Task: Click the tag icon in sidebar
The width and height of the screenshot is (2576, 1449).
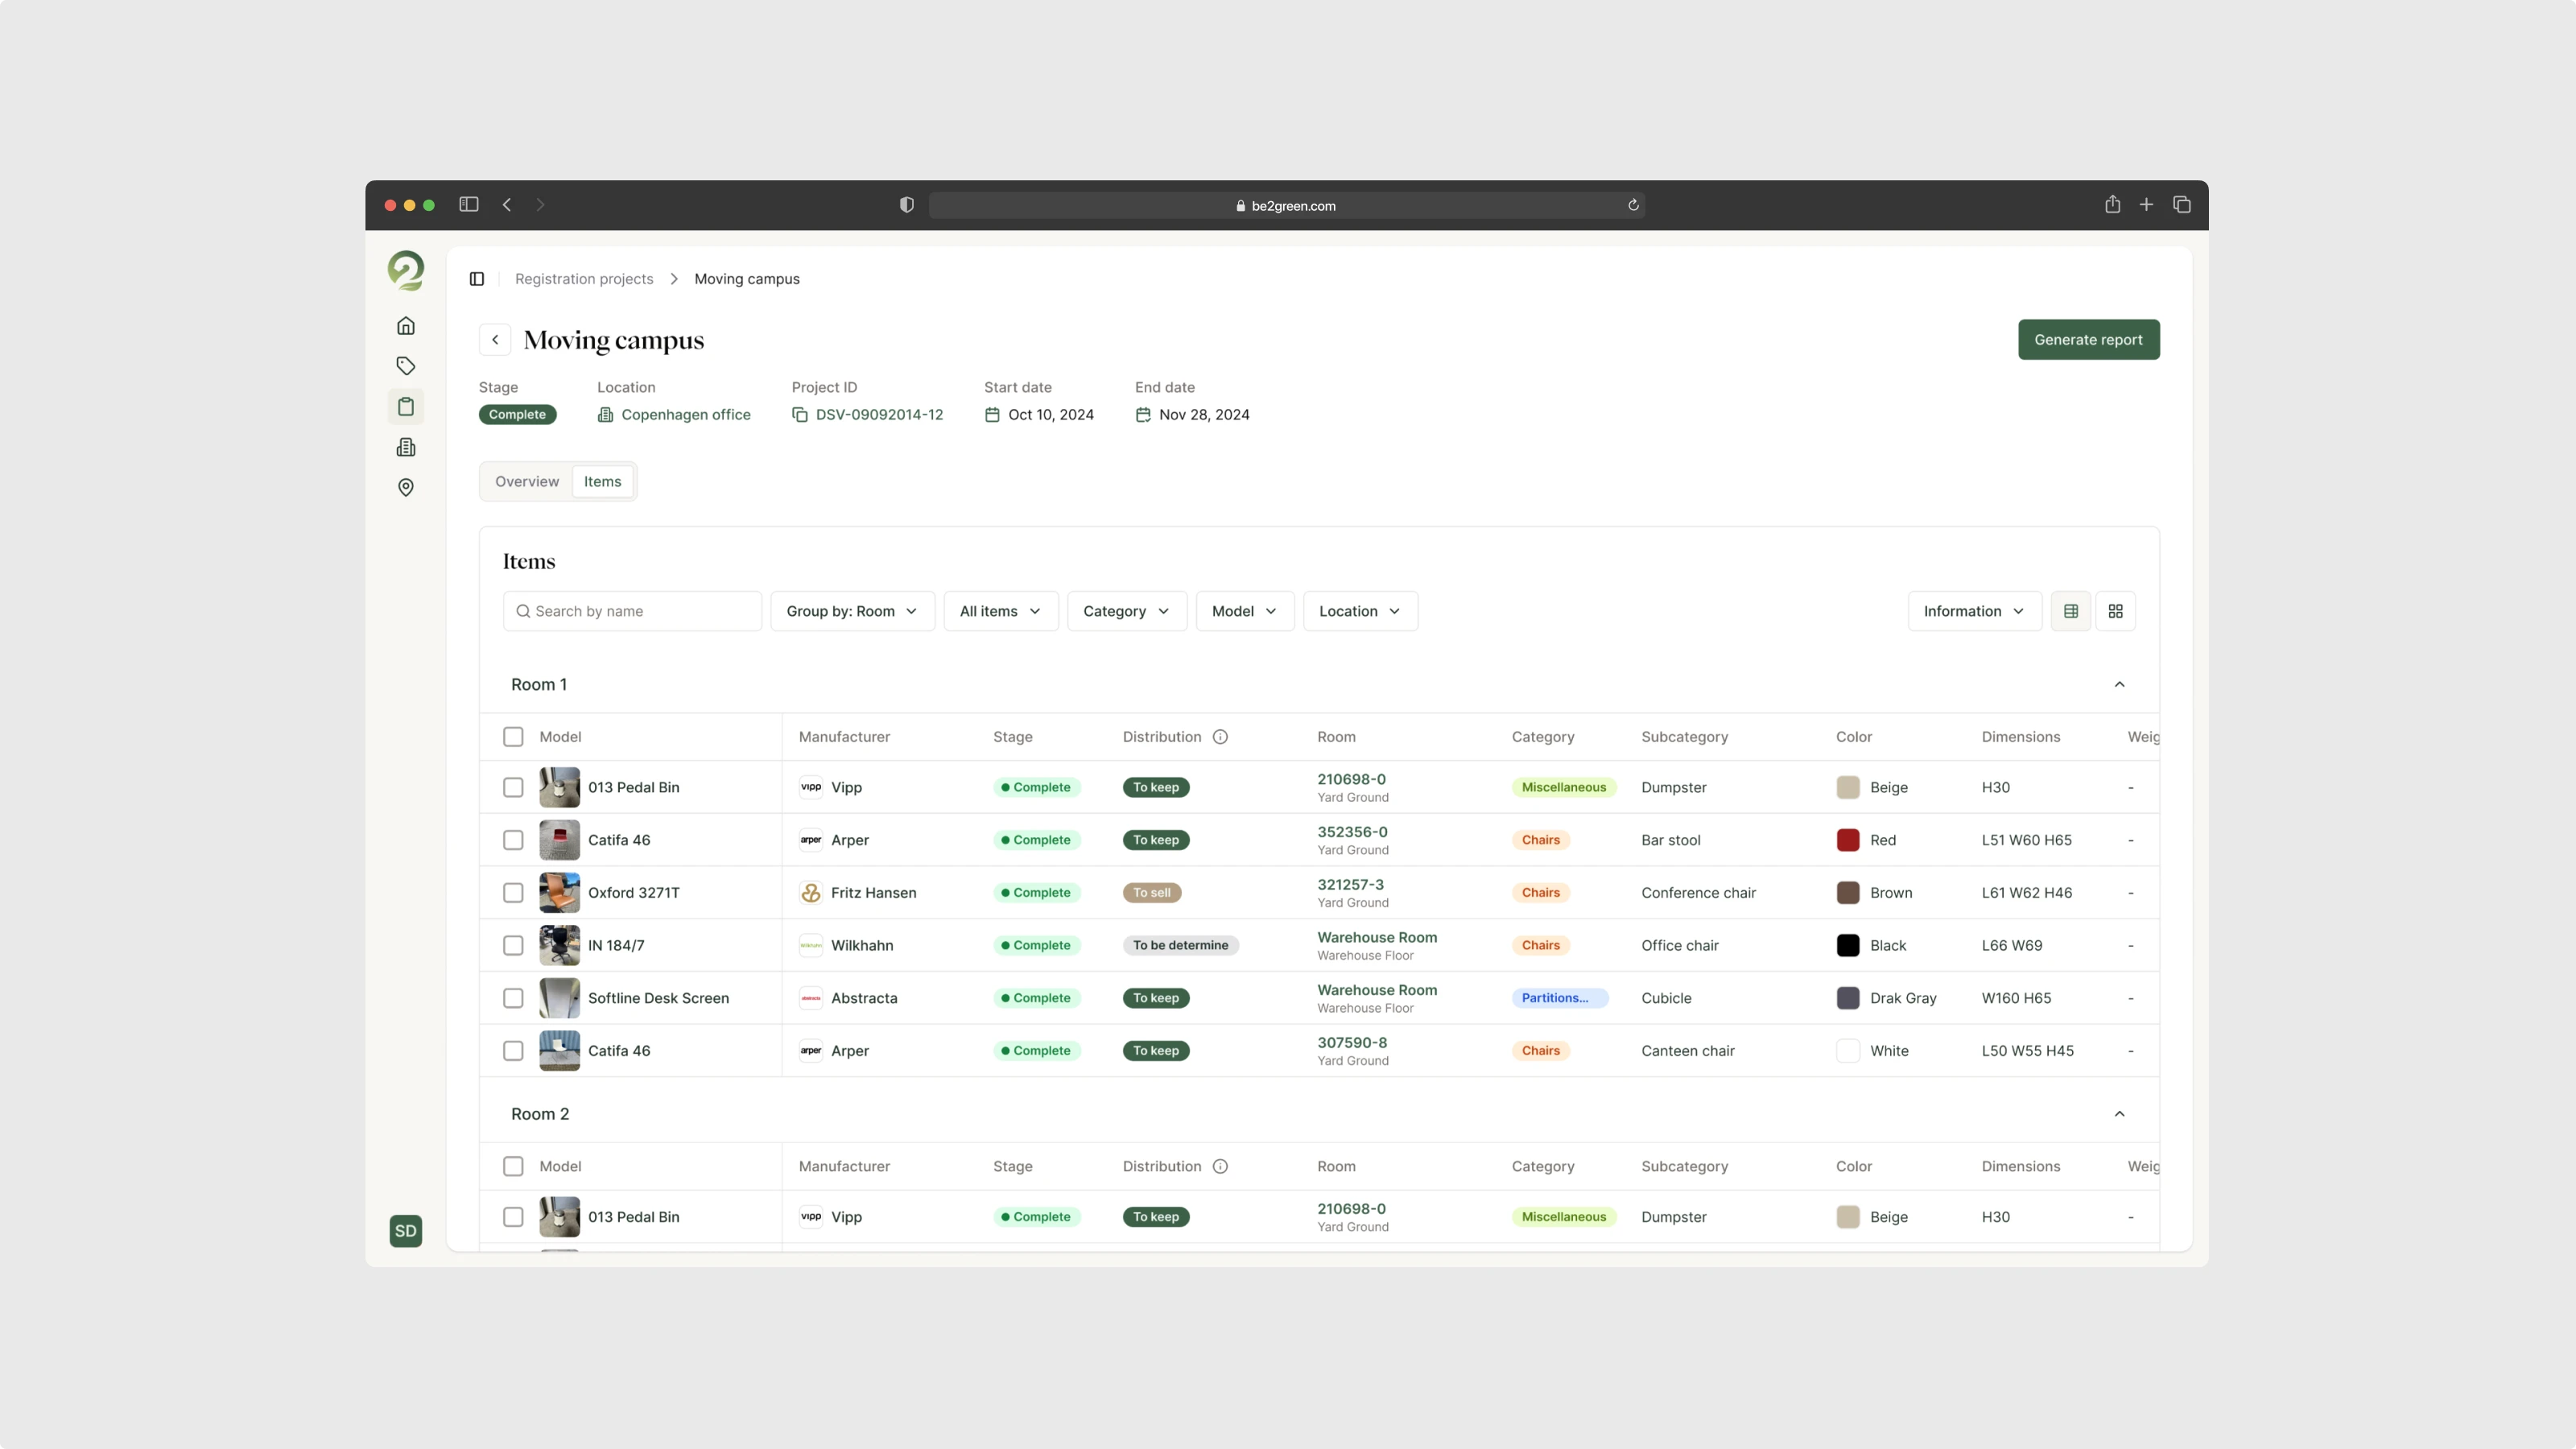Action: pos(405,366)
